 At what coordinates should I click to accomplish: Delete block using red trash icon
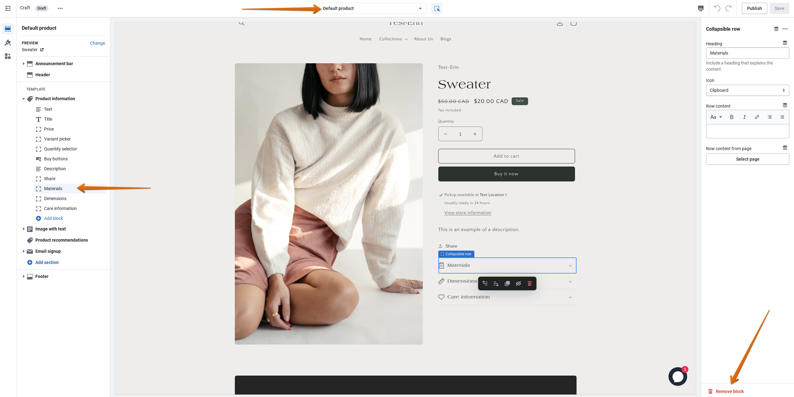pyautogui.click(x=529, y=283)
